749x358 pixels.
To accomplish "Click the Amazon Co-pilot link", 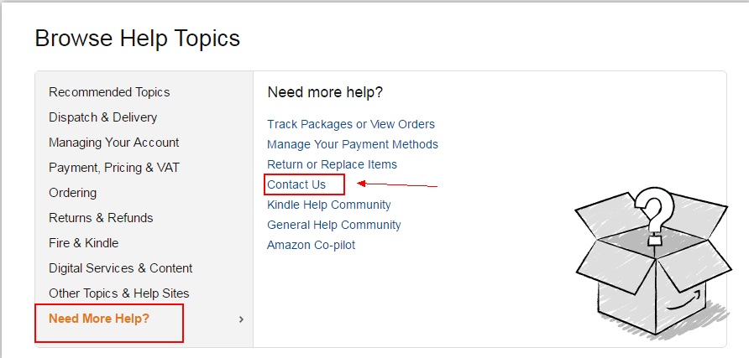I will click(x=311, y=245).
